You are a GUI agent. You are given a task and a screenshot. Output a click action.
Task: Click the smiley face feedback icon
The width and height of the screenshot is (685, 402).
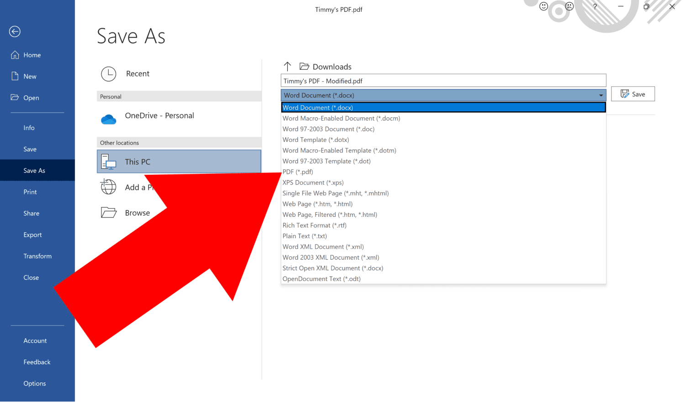click(543, 6)
